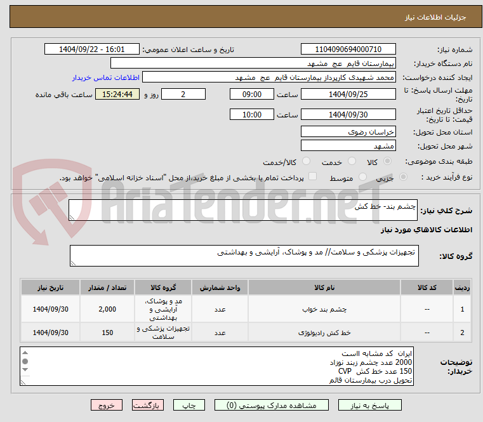This screenshot has width=483, height=422.
Task: Click the کد کالا column header
Action: 427,287
